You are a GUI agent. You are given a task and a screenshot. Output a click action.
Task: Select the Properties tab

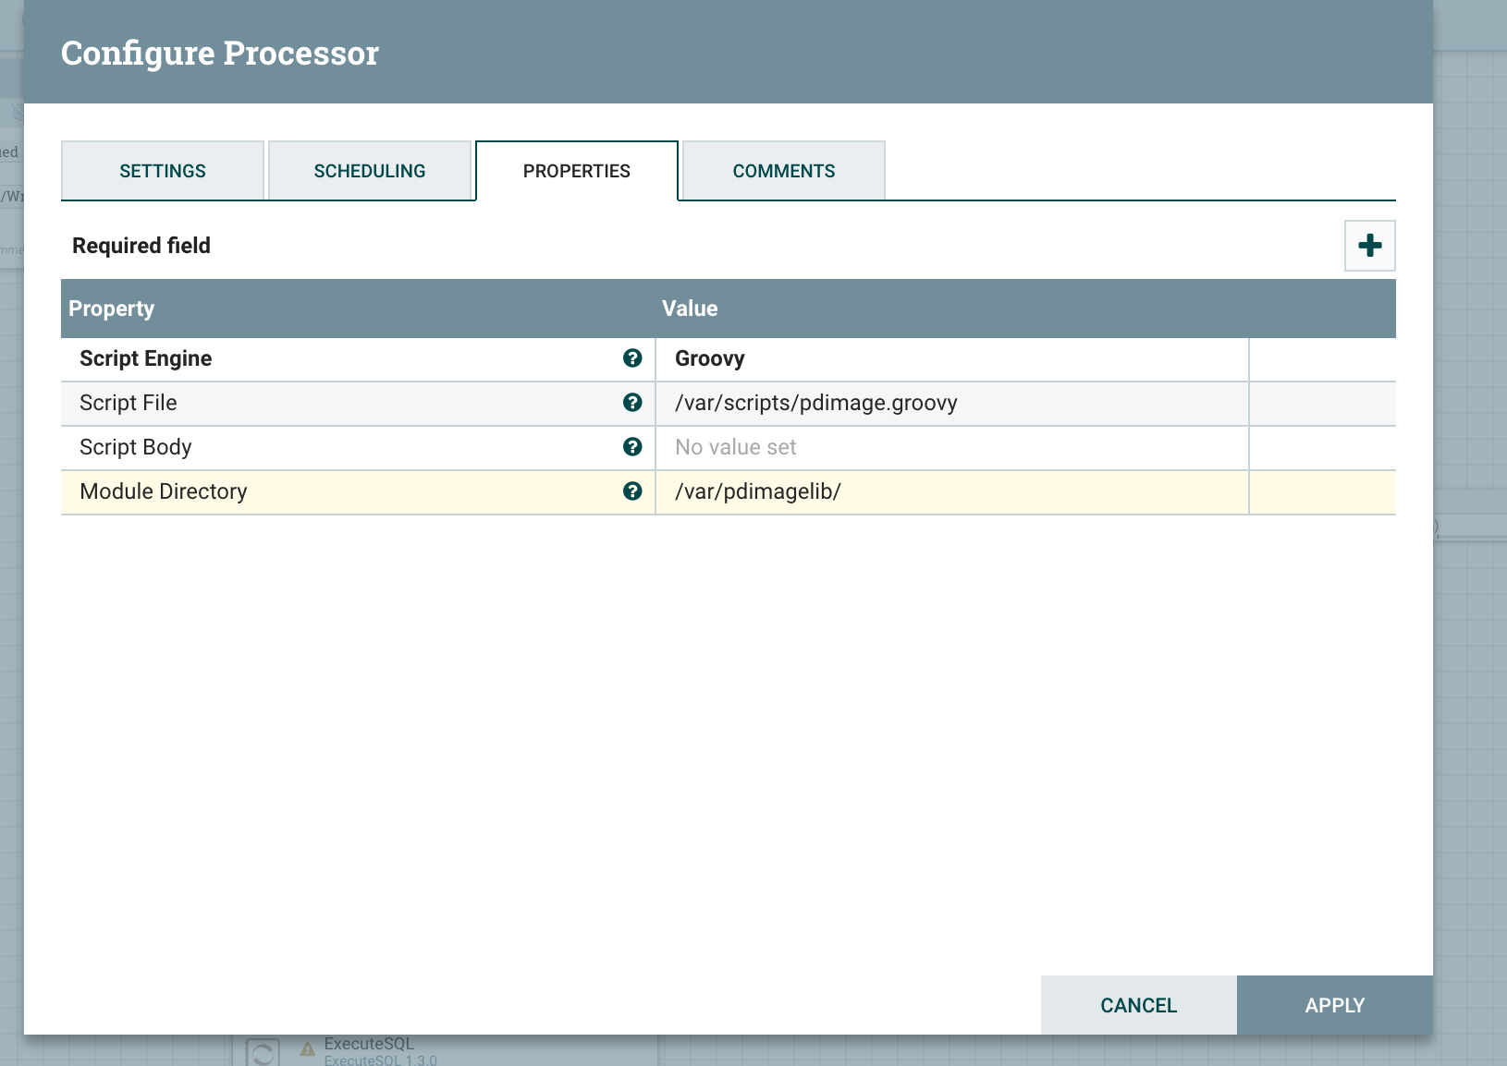coord(576,171)
